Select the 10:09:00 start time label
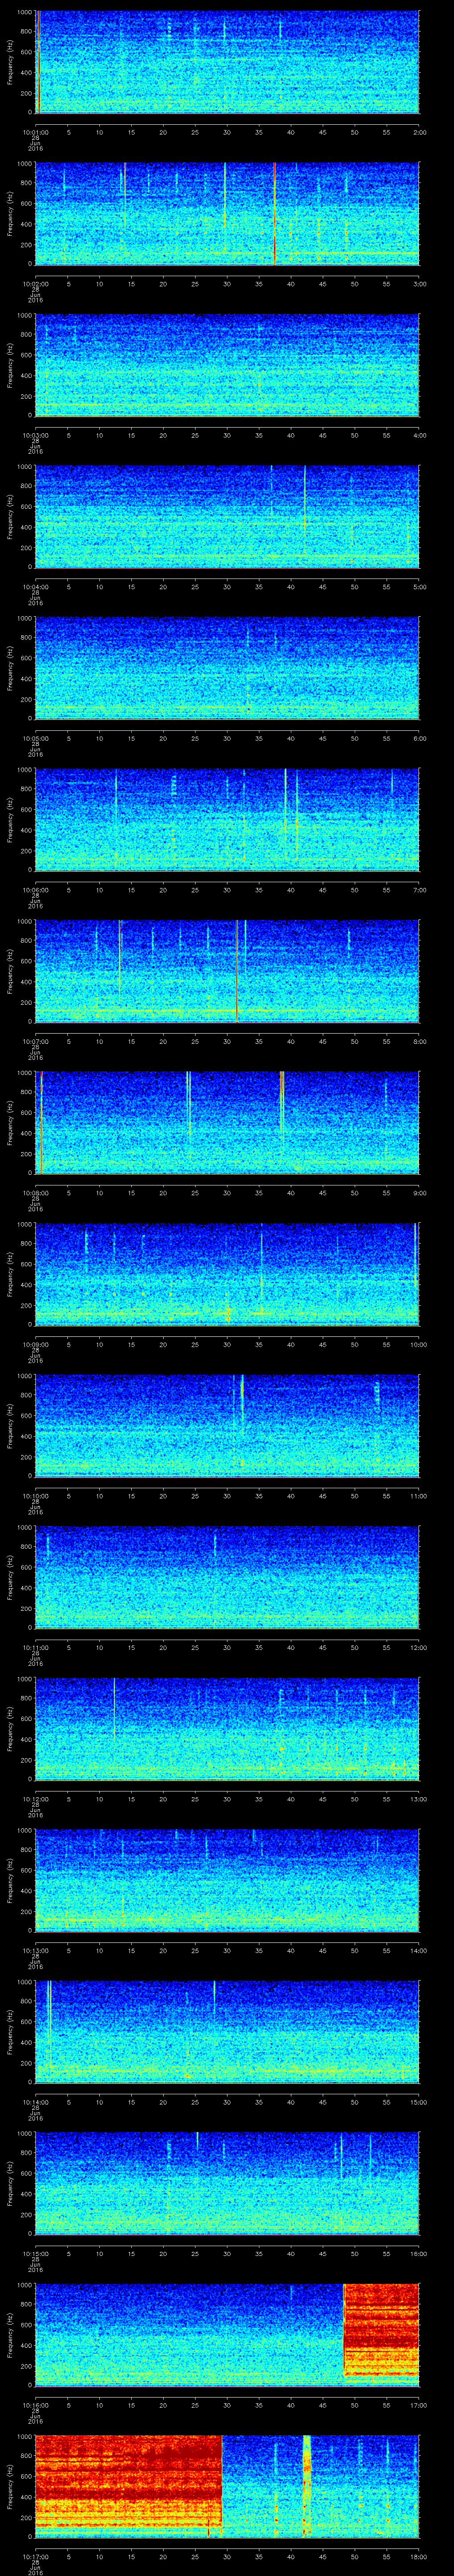 coord(35,1344)
